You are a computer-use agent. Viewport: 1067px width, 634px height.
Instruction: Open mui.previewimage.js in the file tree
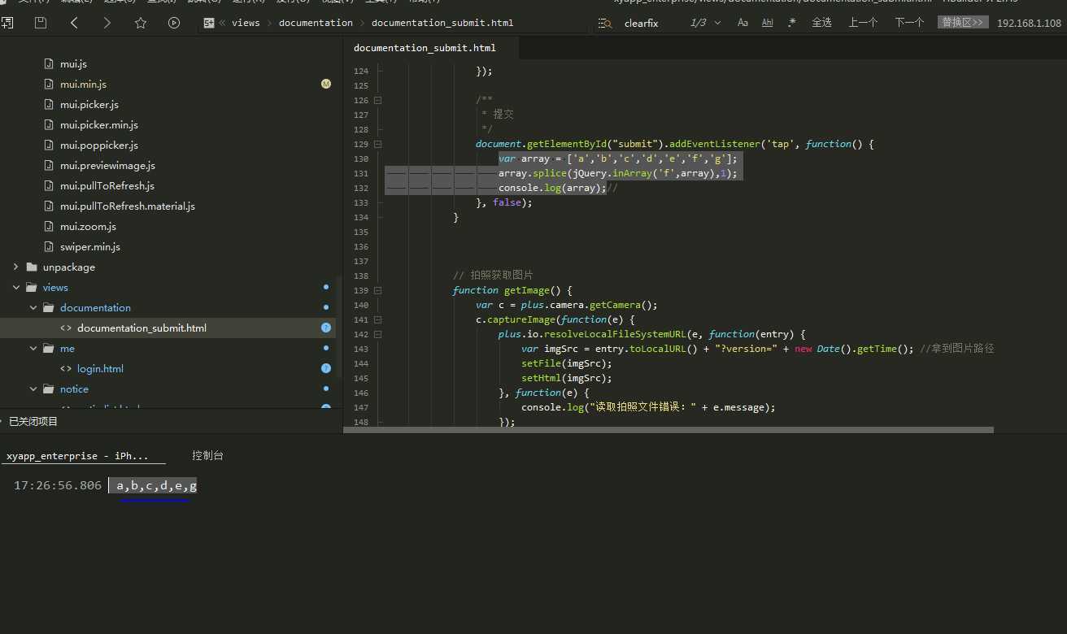(107, 165)
